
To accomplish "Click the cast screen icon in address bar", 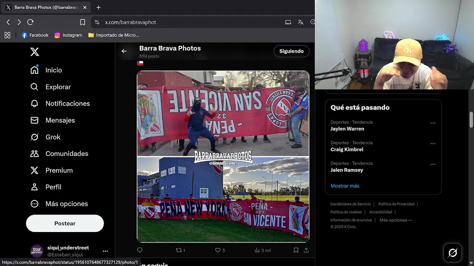I will (288, 22).
